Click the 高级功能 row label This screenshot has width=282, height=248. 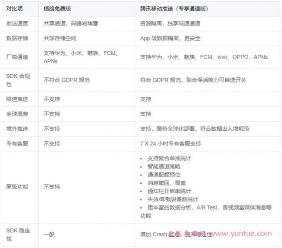pos(17,187)
